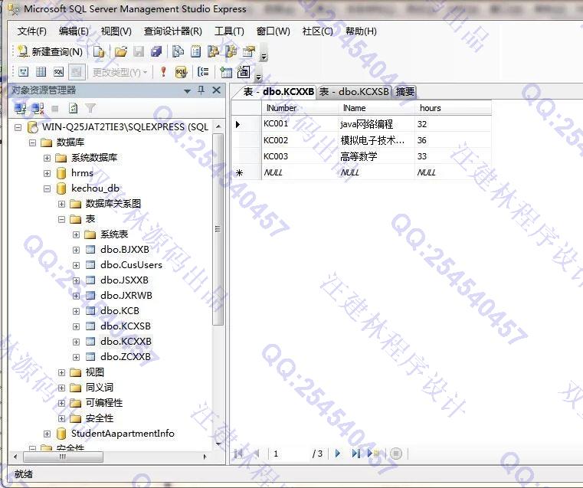Screen dimensions: 583x488
Task: Click the current record number field
Action: click(x=290, y=454)
